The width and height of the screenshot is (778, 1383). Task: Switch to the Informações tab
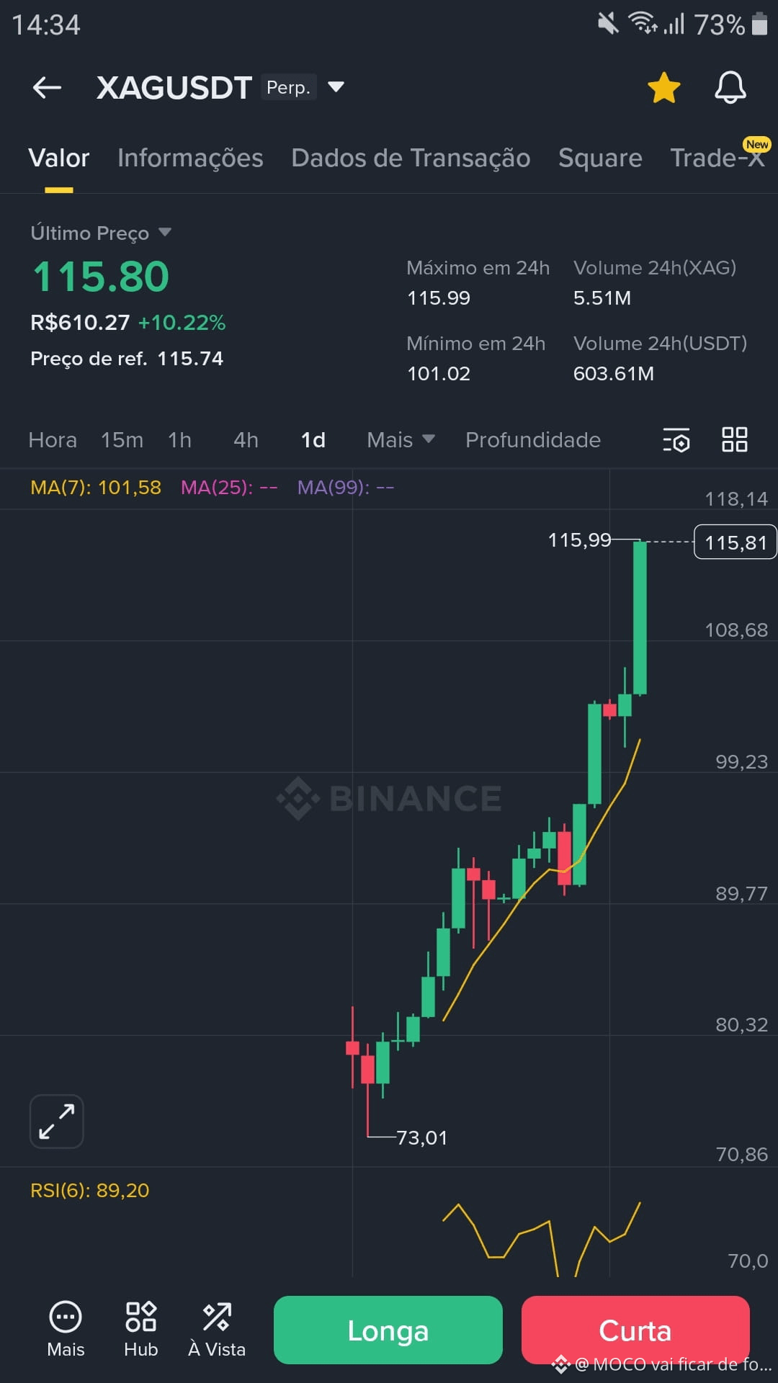point(190,158)
